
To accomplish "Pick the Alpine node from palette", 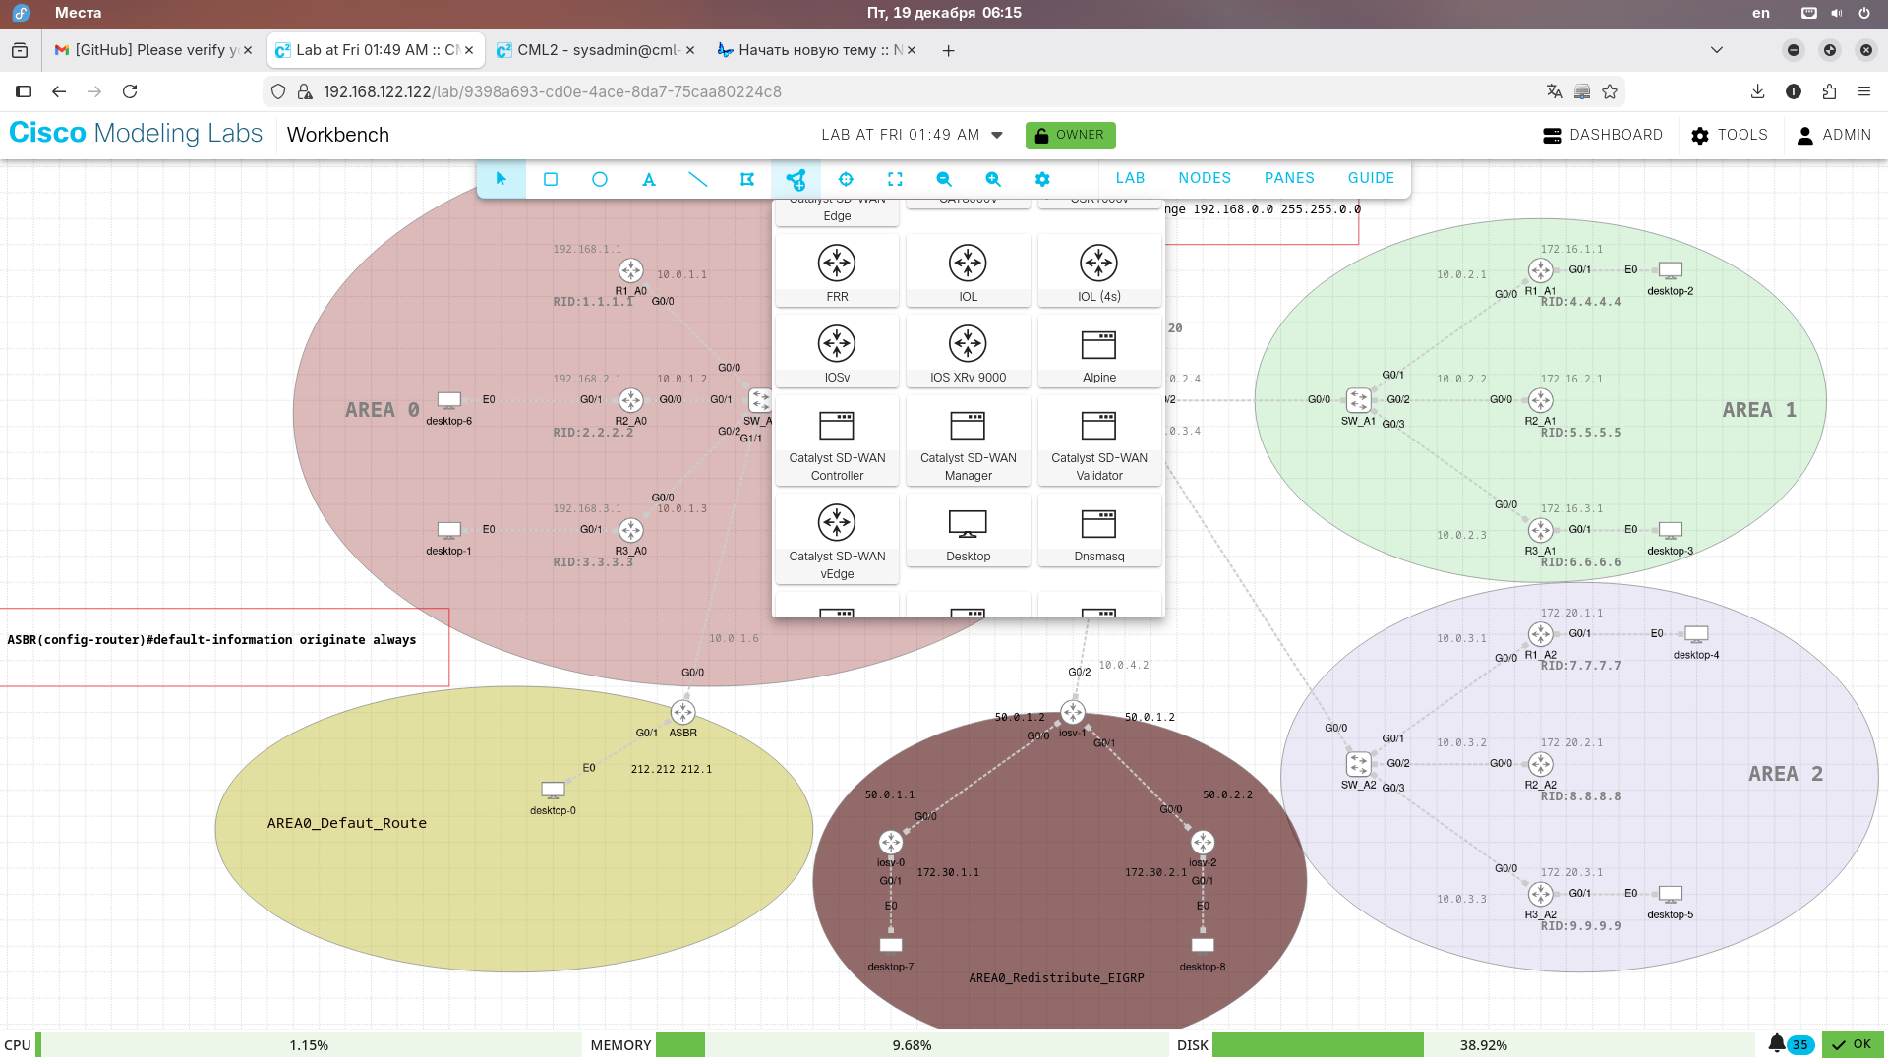I will click(x=1098, y=353).
